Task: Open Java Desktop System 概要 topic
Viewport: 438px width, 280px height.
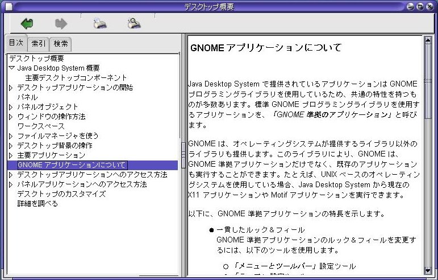Action: tap(59, 68)
